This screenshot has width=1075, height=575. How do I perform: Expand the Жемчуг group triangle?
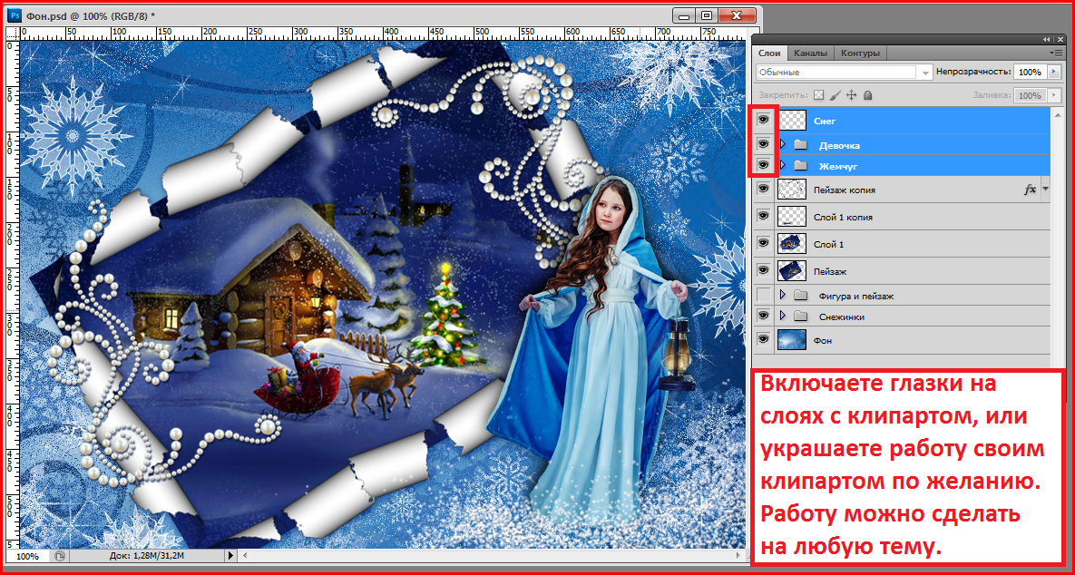pos(783,165)
